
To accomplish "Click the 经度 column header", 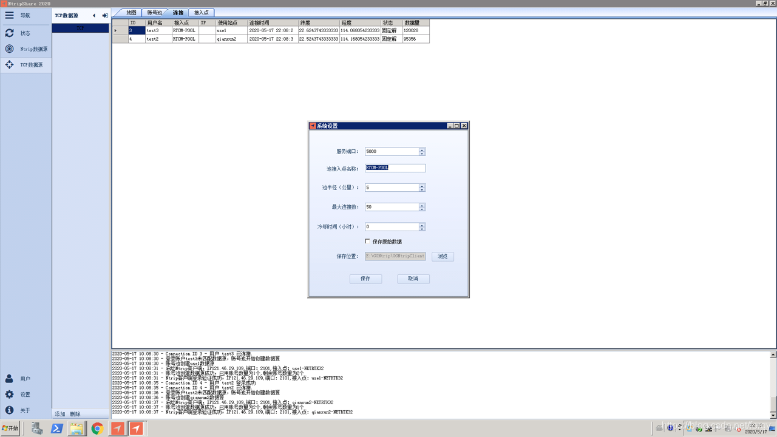I will pyautogui.click(x=360, y=22).
